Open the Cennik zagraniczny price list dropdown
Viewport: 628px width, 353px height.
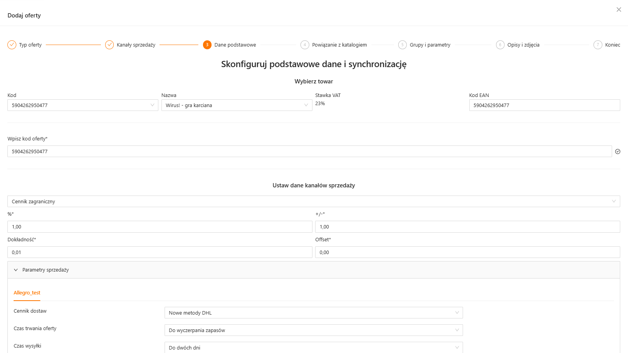(314, 201)
